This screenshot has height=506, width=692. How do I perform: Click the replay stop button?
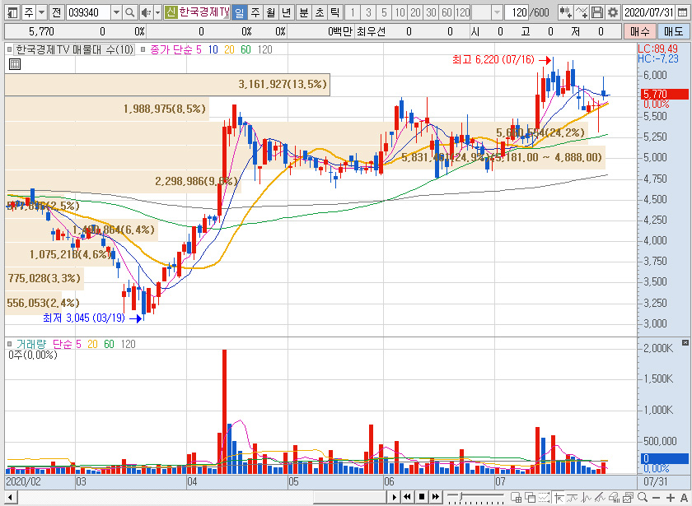pyautogui.click(x=422, y=497)
